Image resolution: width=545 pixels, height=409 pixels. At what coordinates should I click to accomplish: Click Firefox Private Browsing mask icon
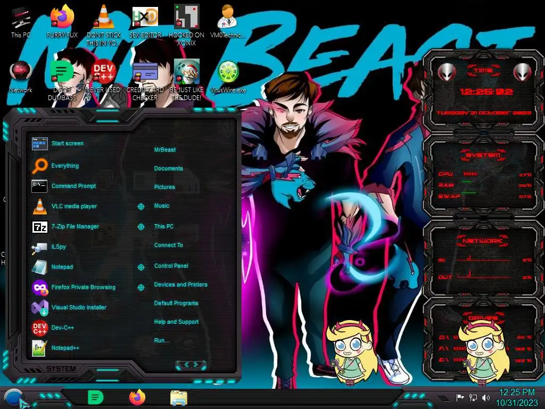click(39, 287)
